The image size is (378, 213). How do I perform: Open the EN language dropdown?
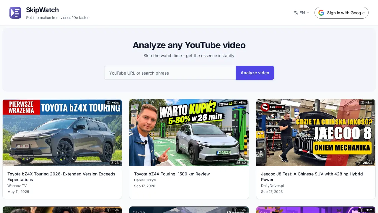click(x=302, y=13)
